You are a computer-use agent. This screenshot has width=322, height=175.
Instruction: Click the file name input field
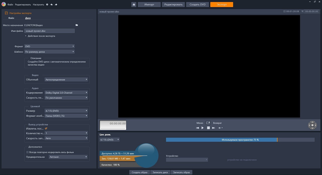point(49,31)
